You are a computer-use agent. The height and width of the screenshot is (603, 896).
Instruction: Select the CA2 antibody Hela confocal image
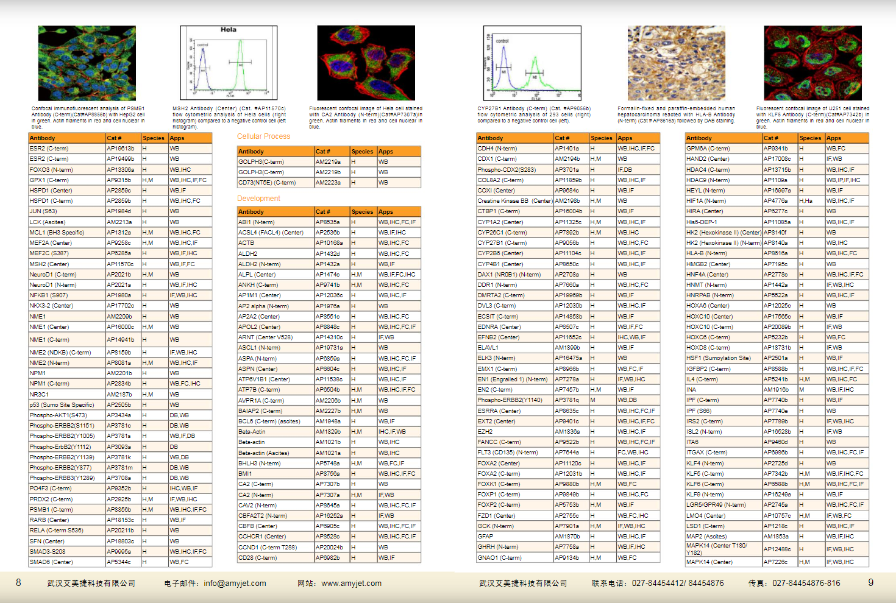pyautogui.click(x=366, y=63)
